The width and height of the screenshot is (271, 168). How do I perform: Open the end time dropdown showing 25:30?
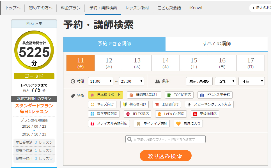[x=131, y=81]
